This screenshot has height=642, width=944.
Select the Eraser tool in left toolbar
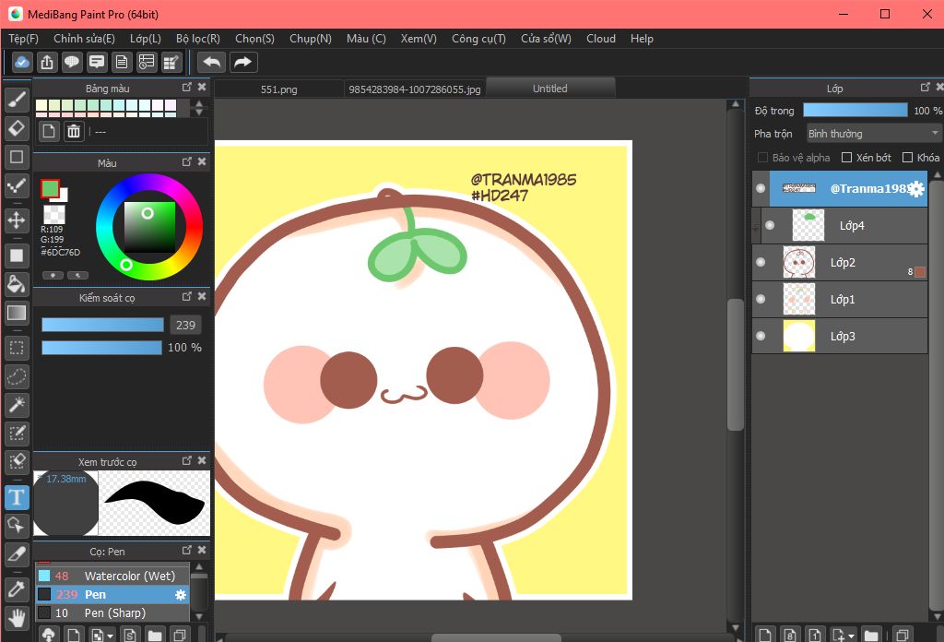click(16, 126)
